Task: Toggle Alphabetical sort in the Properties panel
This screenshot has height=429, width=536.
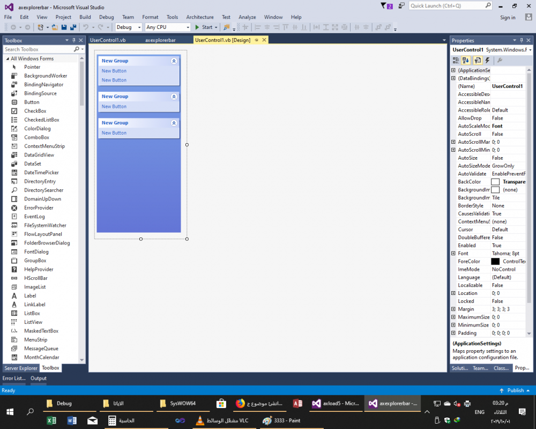Action: (x=466, y=61)
